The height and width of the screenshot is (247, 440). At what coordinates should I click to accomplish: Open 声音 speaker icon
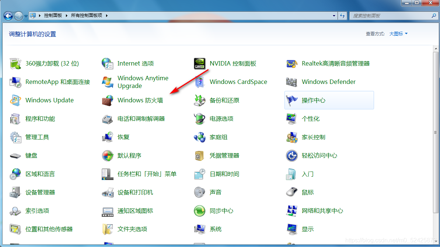[x=199, y=192]
